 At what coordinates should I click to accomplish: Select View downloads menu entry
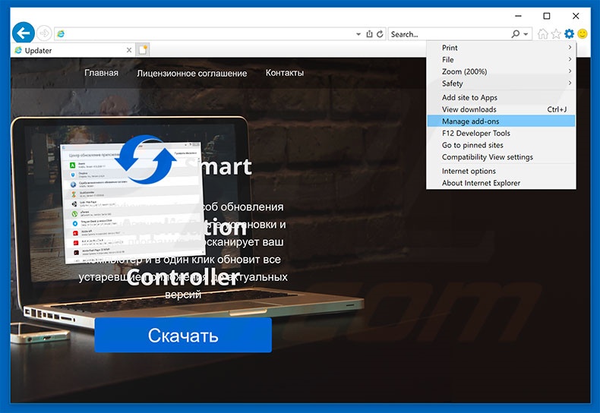pos(469,109)
